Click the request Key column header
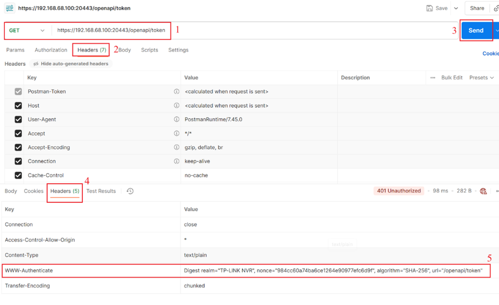This screenshot has width=499, height=305. pyautogui.click(x=32, y=77)
